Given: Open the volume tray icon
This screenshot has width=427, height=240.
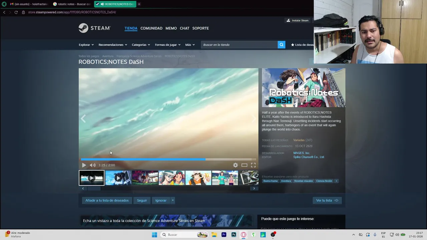Looking at the screenshot, I should click(397, 235).
